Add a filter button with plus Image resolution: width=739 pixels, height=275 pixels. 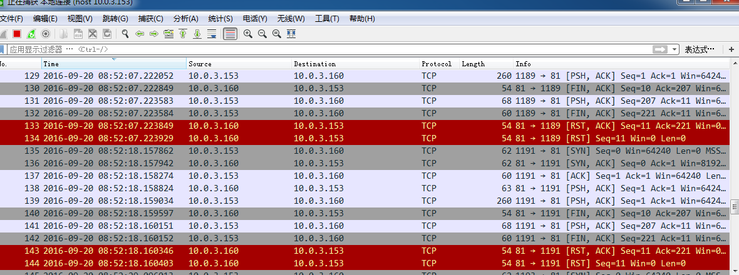pos(730,49)
